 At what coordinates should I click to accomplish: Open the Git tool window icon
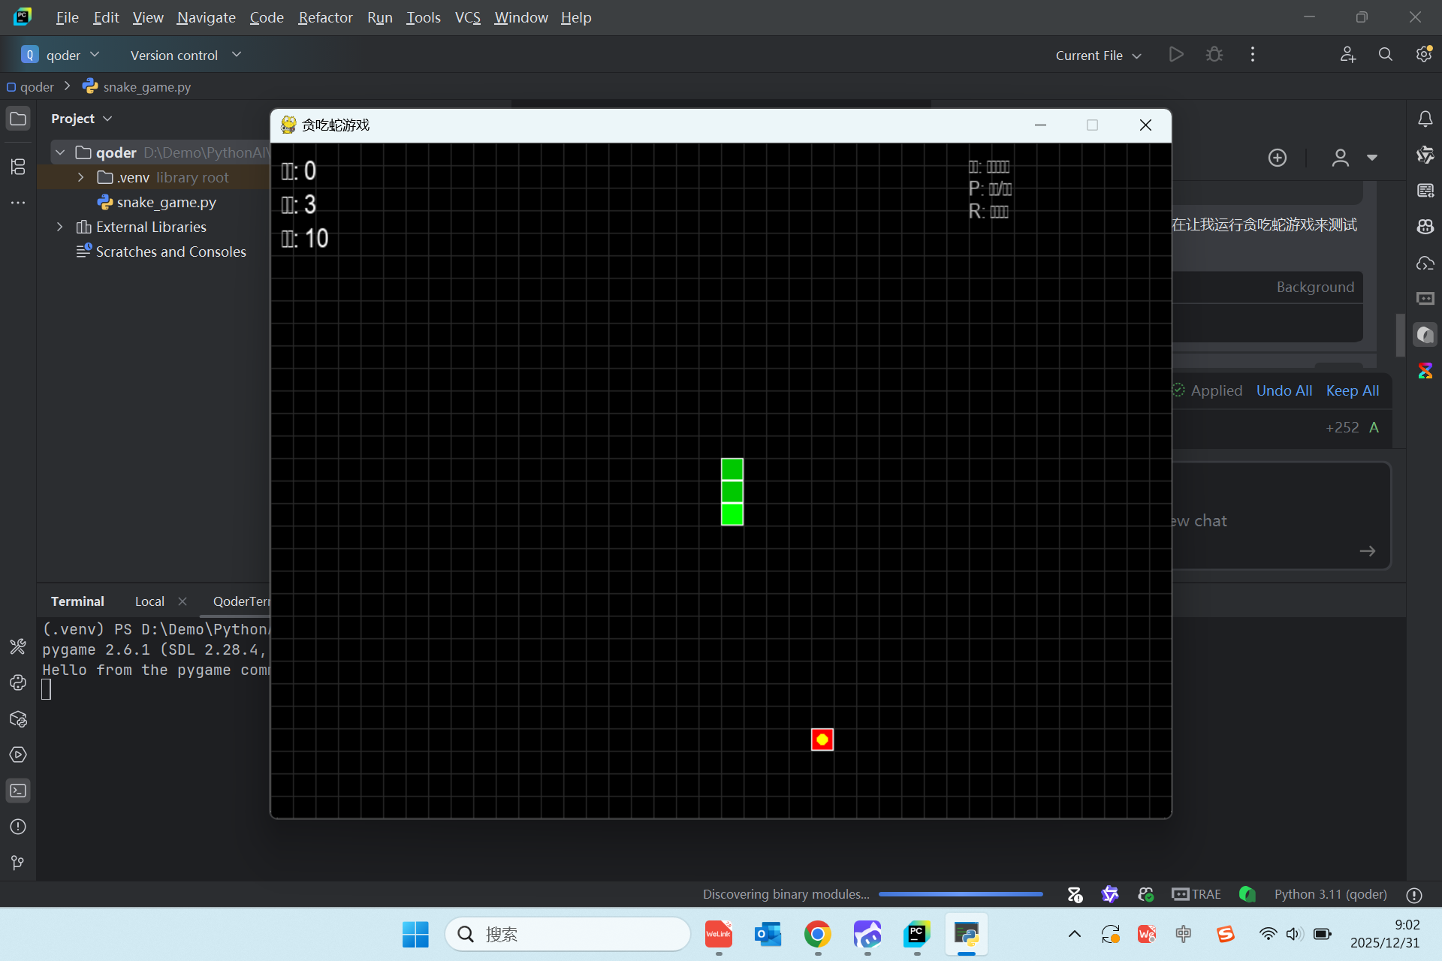point(18,863)
